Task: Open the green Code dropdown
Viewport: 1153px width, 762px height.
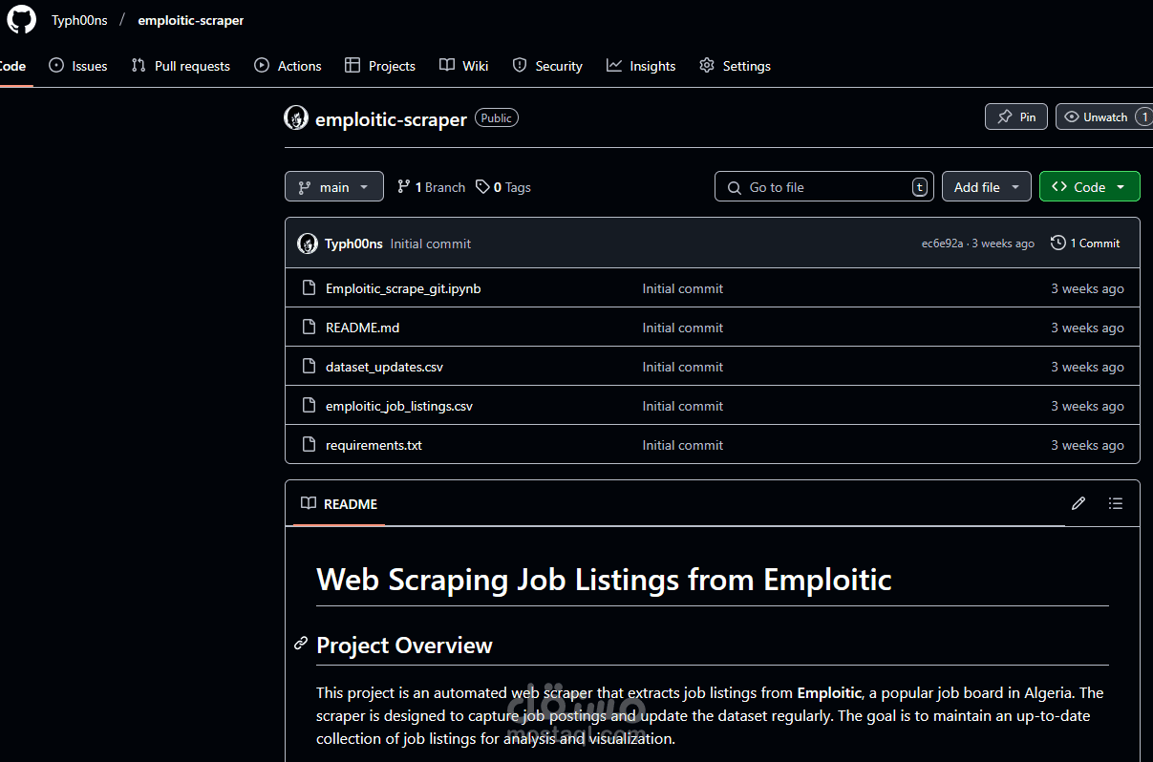Action: pos(1090,187)
